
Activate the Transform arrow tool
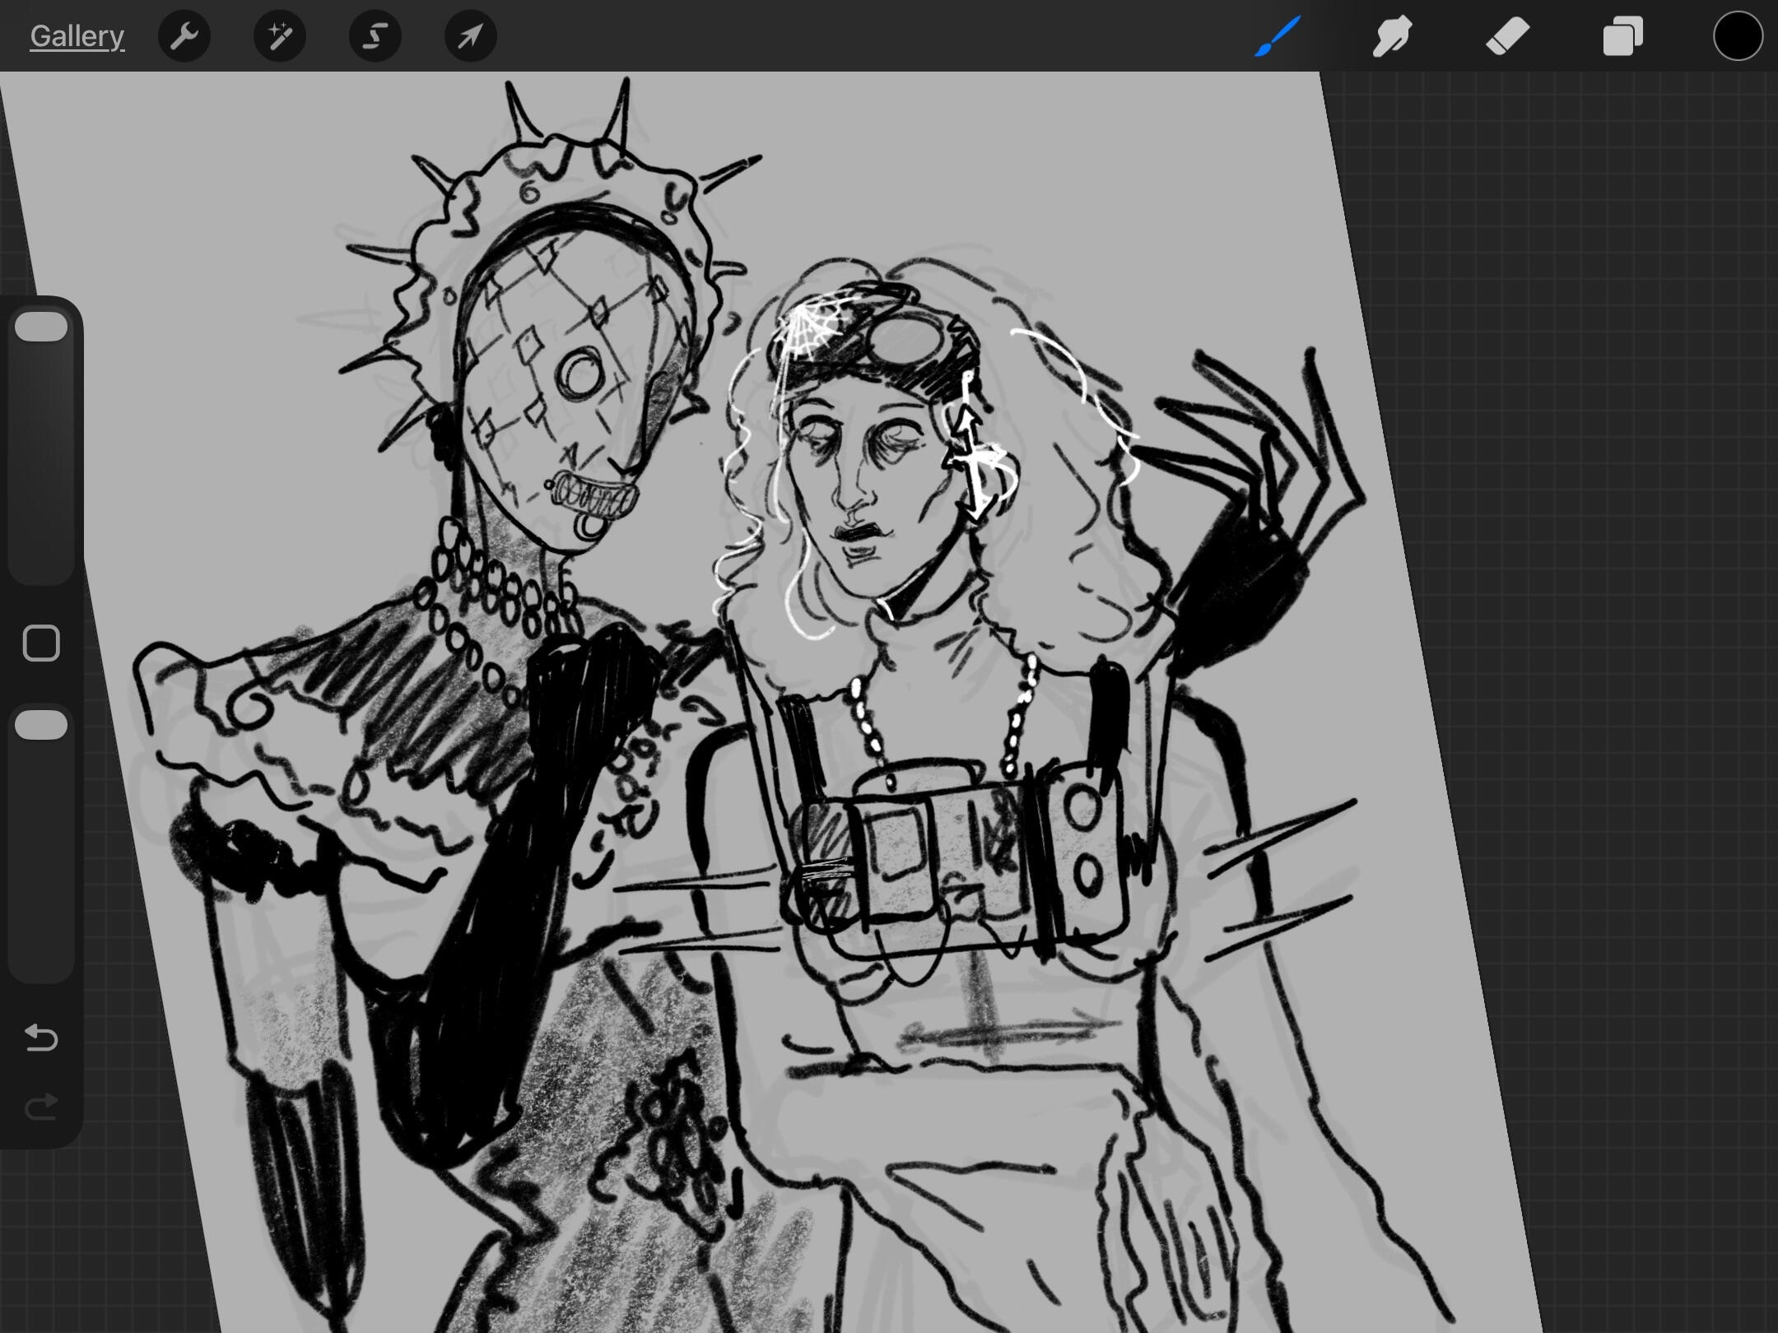pyautogui.click(x=470, y=36)
